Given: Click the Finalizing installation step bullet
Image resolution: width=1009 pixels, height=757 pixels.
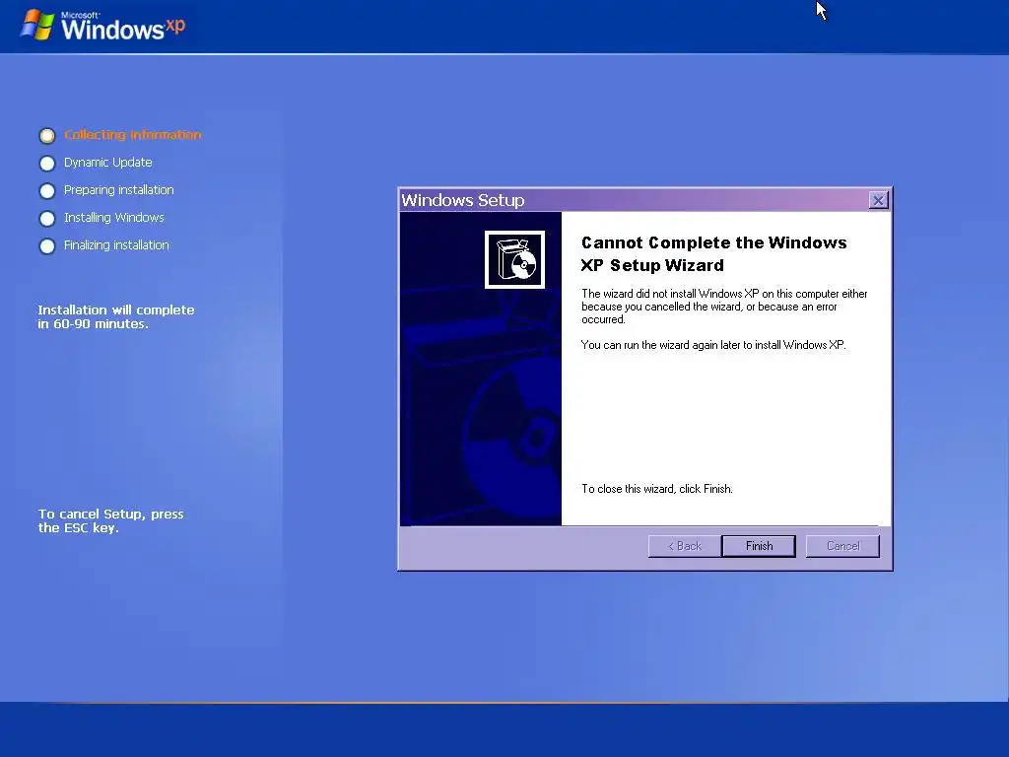Looking at the screenshot, I should click(x=47, y=246).
